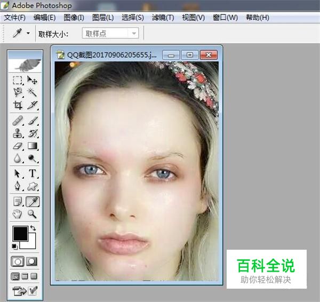This screenshot has width=320, height=302.
Task: Click the feather logo at toolbox top
Action: [28, 65]
